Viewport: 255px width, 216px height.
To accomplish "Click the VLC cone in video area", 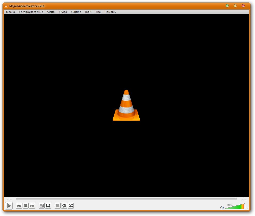I will [126, 105].
